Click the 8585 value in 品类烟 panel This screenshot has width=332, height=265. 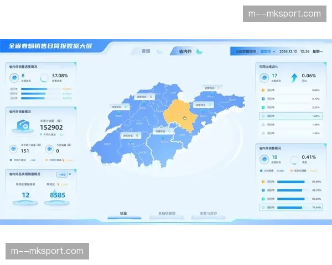(x=58, y=195)
